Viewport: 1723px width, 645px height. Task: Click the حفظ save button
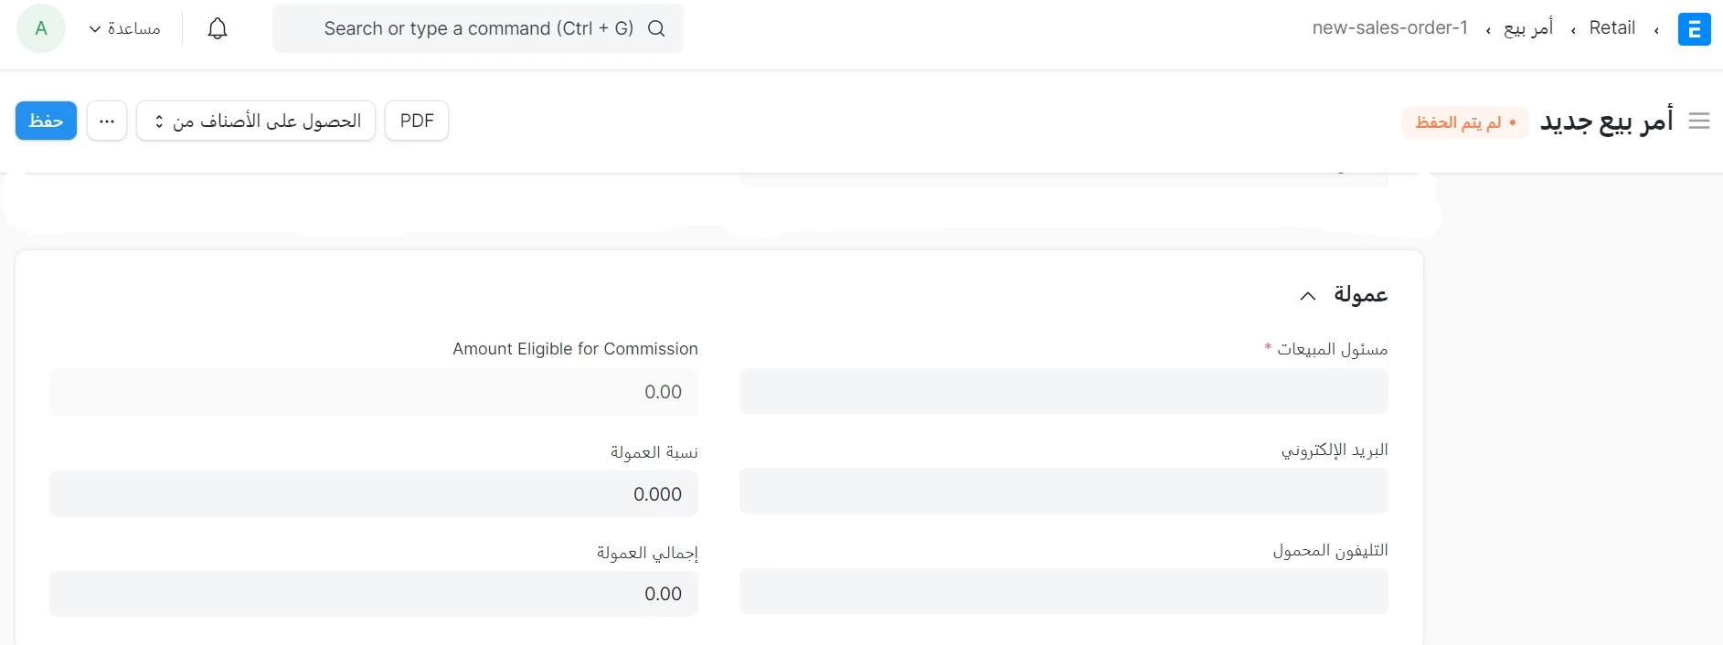pyautogui.click(x=46, y=121)
